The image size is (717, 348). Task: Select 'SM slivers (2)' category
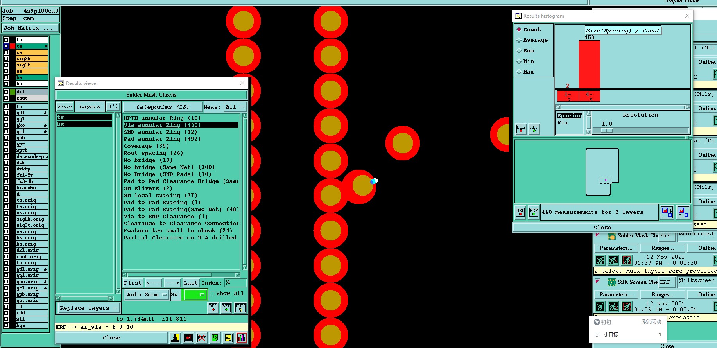pyautogui.click(x=181, y=188)
